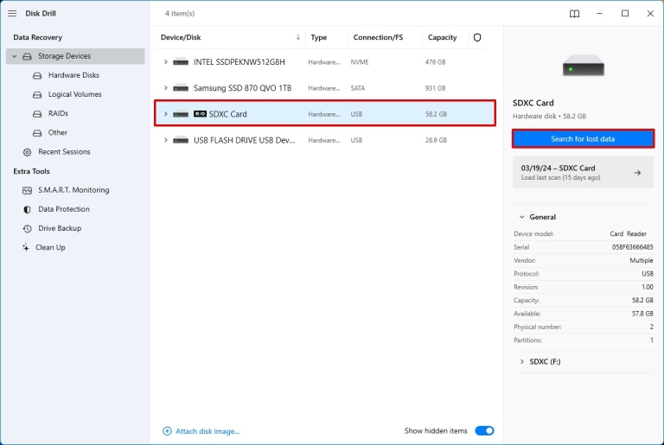The width and height of the screenshot is (664, 445).
Task: Click the NVME connection cell
Action: click(x=360, y=62)
